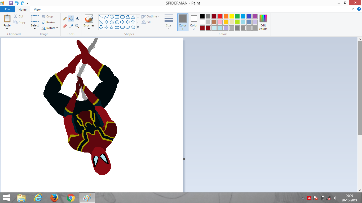Open Edit colors dialog
This screenshot has height=203, width=362.
pyautogui.click(x=263, y=22)
